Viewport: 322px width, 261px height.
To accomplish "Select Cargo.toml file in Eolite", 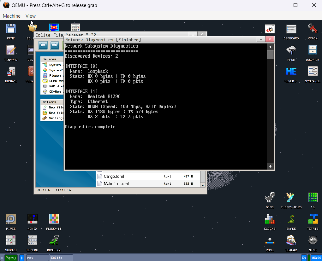I will pos(148,176).
